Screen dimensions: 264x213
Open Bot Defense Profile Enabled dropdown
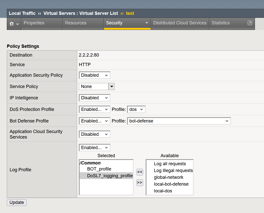tap(94, 121)
